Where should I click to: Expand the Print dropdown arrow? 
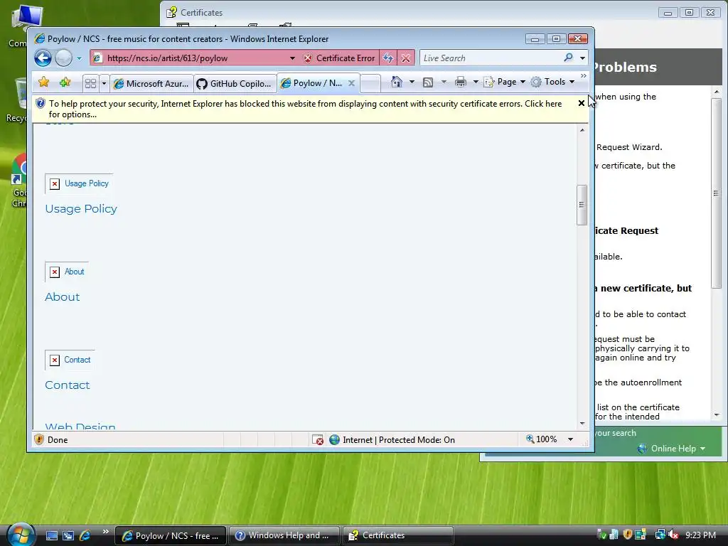coord(476,82)
